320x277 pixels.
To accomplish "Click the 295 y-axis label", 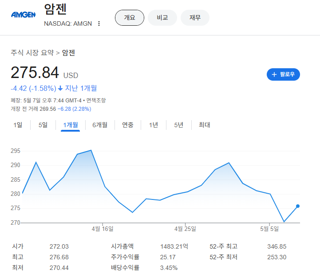I will pos(16,151).
